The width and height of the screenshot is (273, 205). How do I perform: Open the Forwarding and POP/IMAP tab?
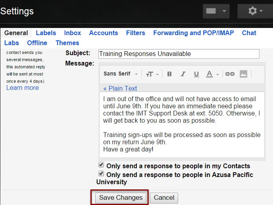pos(193,33)
